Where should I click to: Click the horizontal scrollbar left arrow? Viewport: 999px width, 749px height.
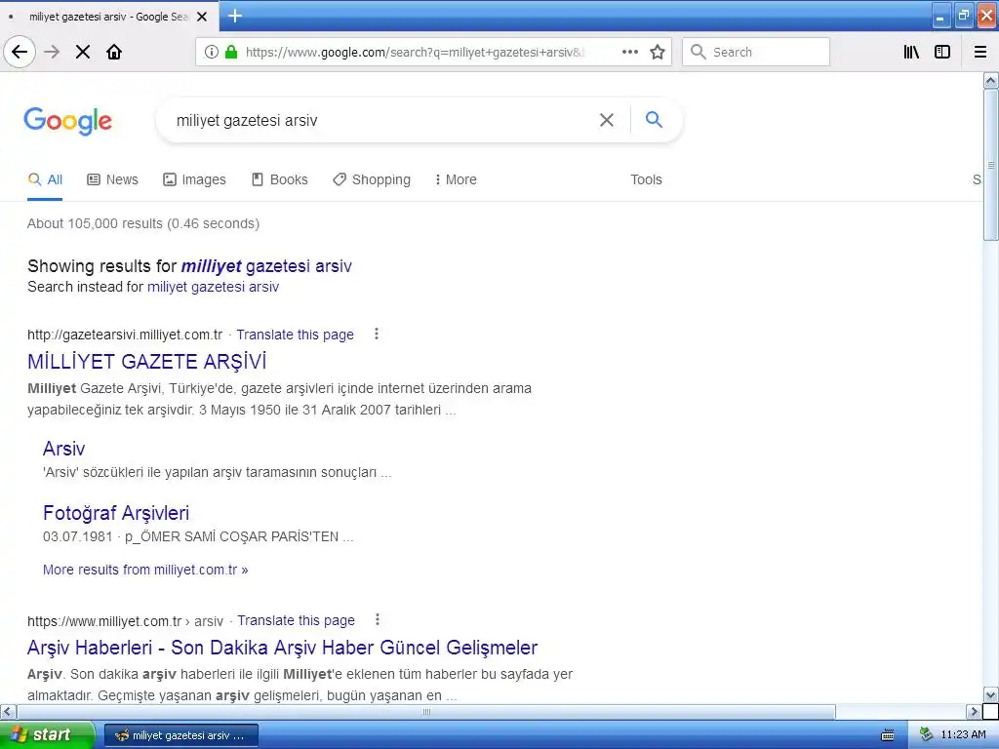tap(8, 711)
